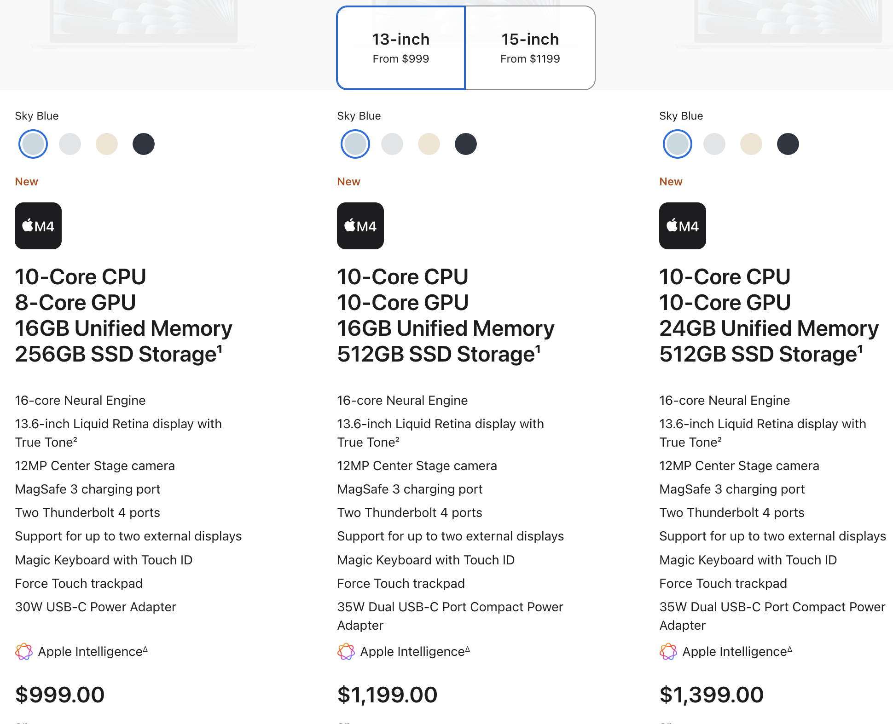Select Sky Blue color for $1,199 model
This screenshot has width=893, height=724.
(x=355, y=144)
